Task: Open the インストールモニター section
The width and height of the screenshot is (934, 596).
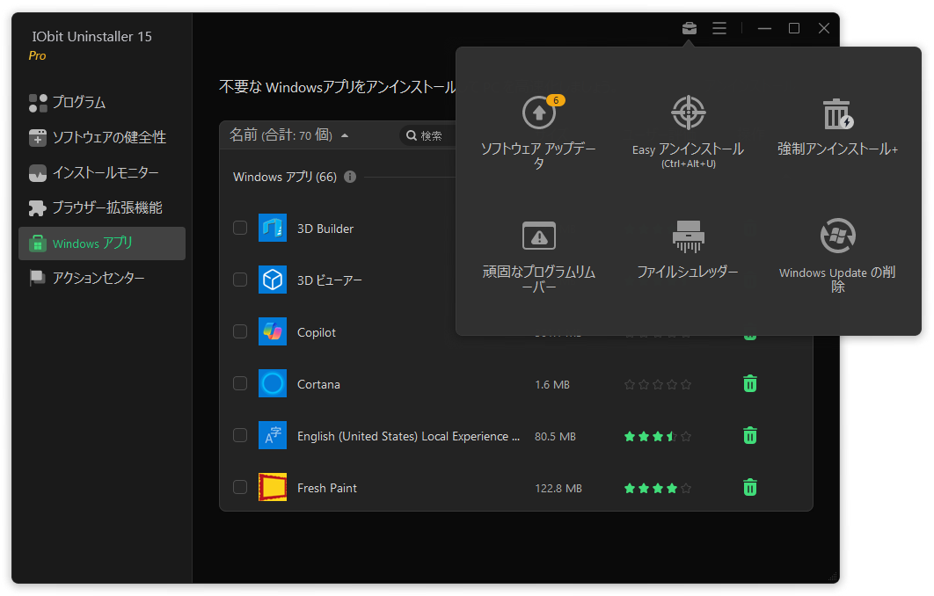Action: pos(106,173)
